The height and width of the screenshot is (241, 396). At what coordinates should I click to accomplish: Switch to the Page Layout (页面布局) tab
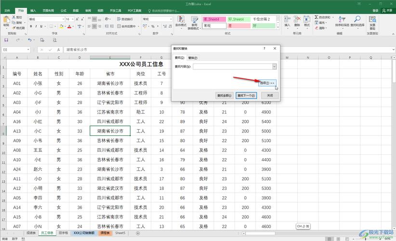click(x=48, y=11)
